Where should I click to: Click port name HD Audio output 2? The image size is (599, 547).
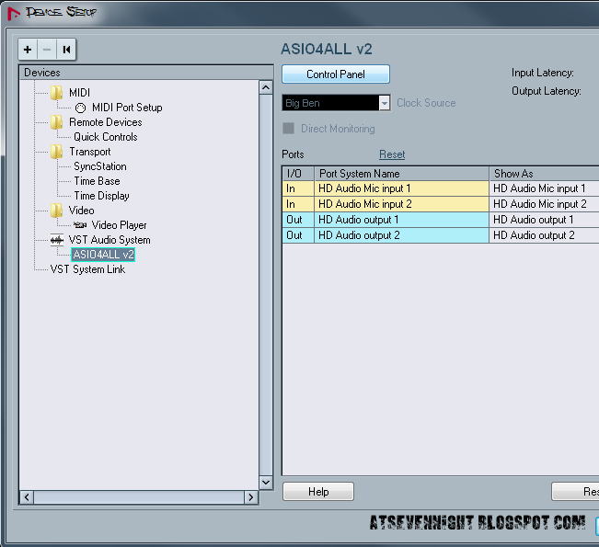point(401,235)
